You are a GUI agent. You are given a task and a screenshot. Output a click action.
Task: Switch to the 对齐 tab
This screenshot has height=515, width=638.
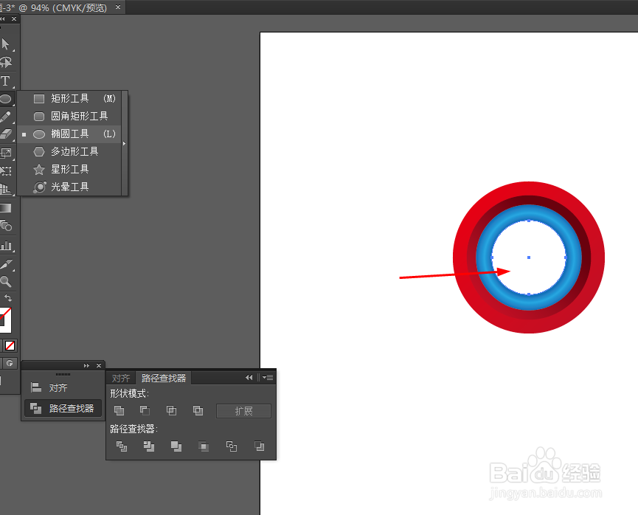click(121, 379)
